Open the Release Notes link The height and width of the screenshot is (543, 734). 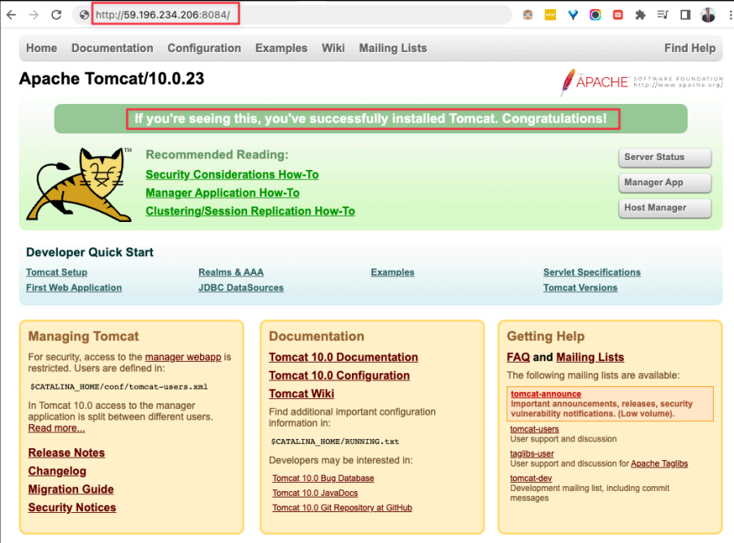tap(67, 453)
